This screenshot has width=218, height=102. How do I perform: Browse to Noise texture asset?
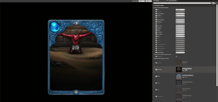tap(185, 91)
